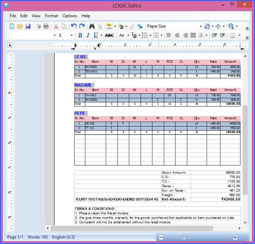255x244 pixels.
Task: Click the print preview icon
Action: (38, 26)
